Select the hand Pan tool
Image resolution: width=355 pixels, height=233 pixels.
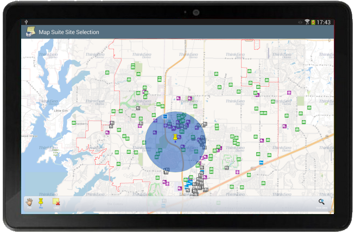click(x=29, y=203)
